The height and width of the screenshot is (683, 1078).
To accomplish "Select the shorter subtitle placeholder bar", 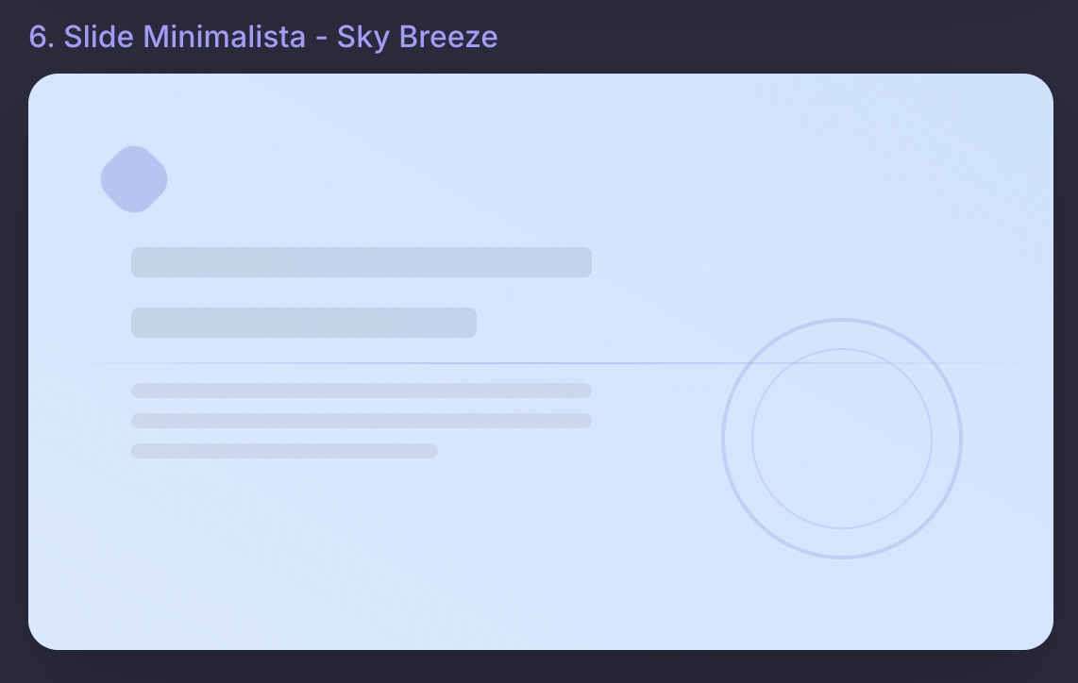I will tap(304, 323).
